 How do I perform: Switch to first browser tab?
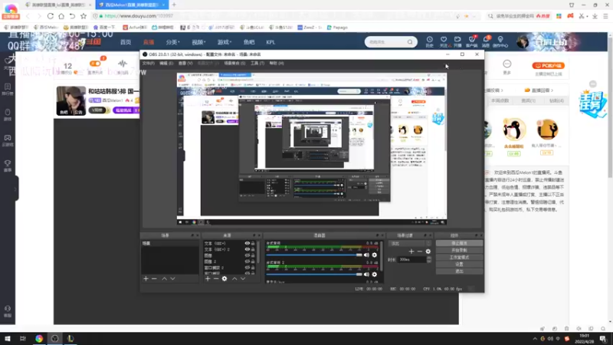57,5
